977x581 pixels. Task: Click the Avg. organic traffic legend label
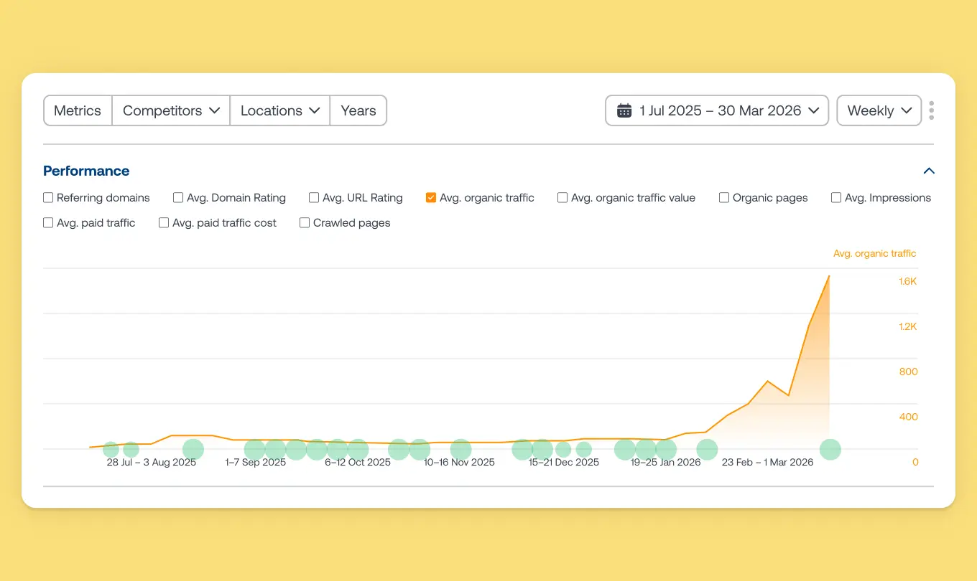874,253
